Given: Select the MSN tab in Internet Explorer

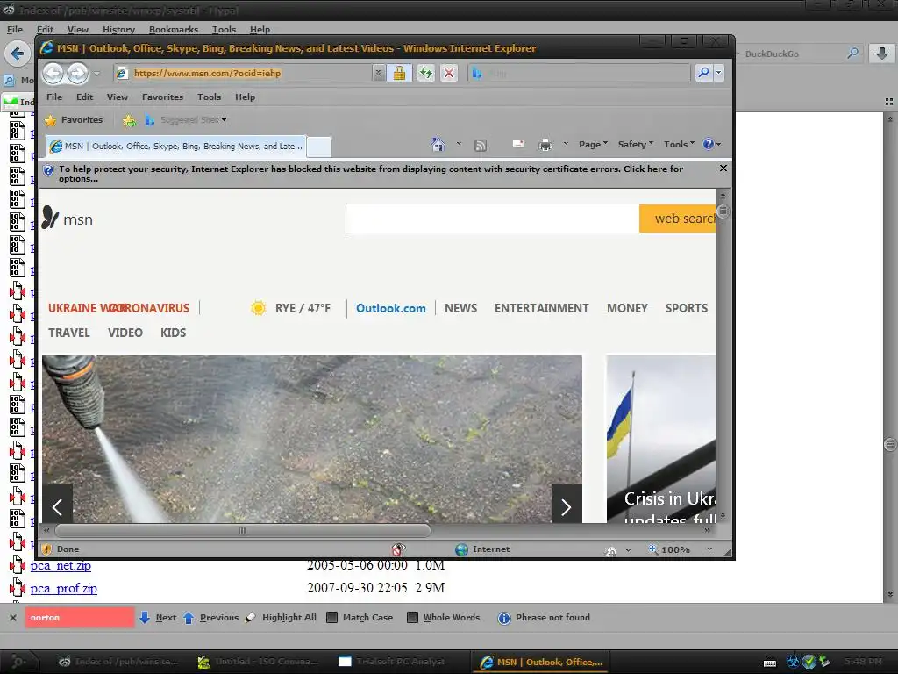Looking at the screenshot, I should [x=175, y=147].
